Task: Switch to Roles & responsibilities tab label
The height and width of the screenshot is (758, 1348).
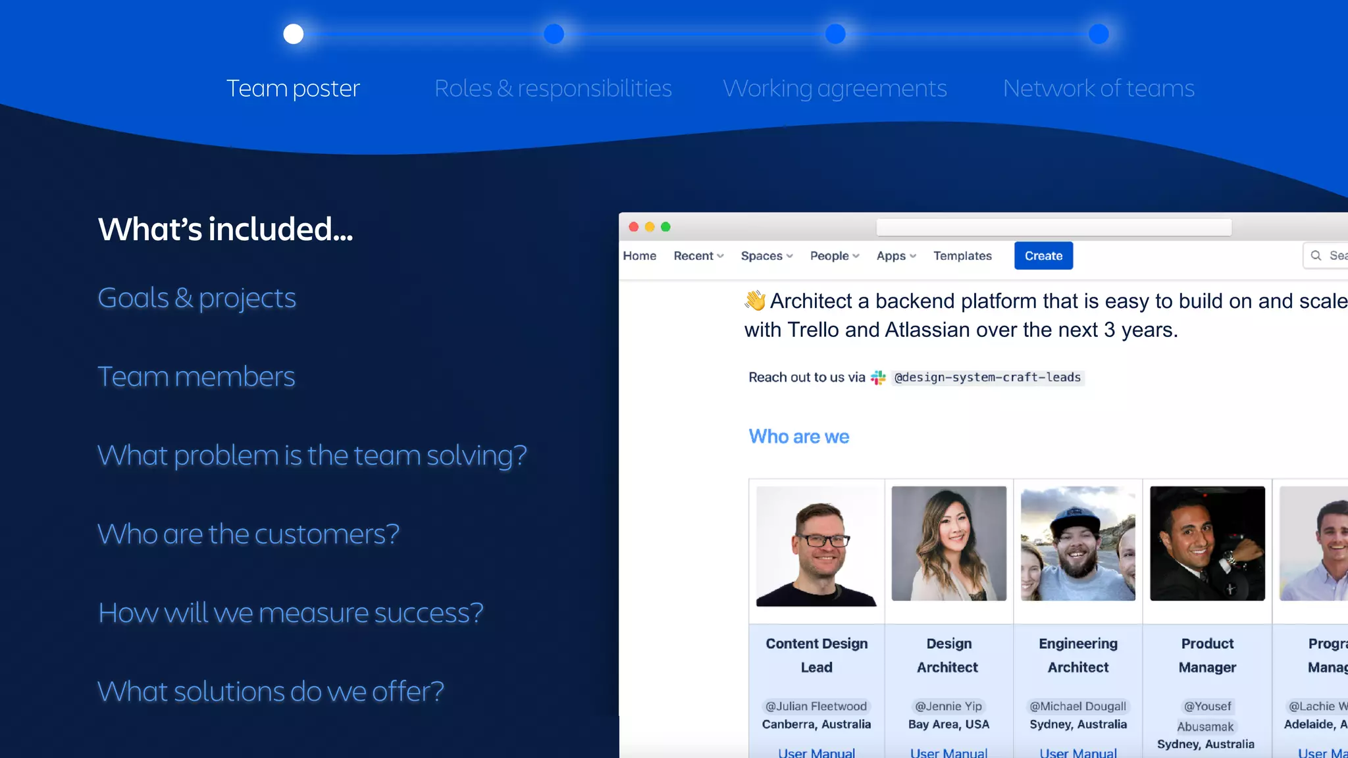Action: pyautogui.click(x=553, y=88)
